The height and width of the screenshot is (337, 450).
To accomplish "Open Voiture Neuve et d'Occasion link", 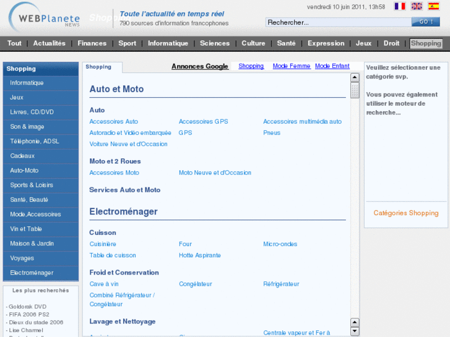I will point(128,144).
